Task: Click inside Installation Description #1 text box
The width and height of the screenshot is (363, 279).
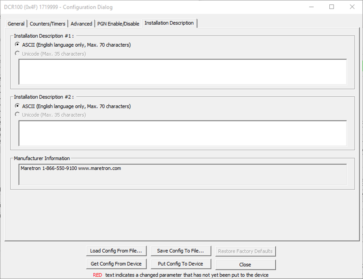Action: [x=182, y=72]
